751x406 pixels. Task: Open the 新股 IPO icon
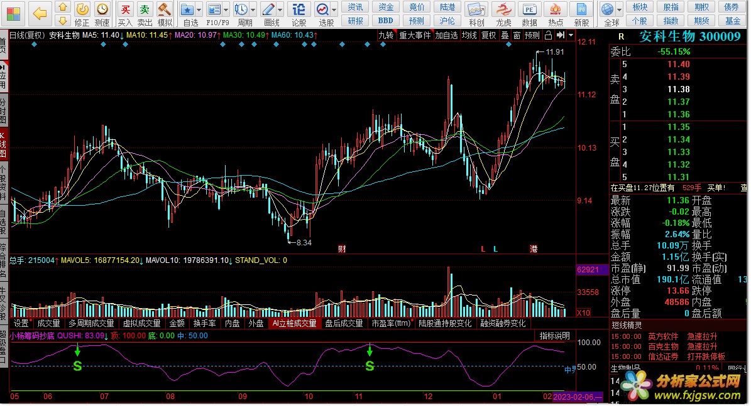[x=581, y=14]
